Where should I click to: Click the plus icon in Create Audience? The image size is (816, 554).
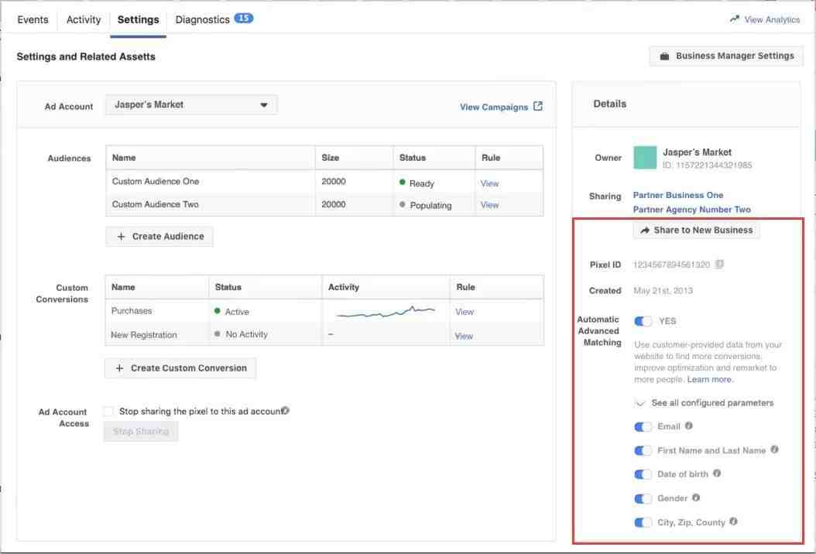coord(121,237)
